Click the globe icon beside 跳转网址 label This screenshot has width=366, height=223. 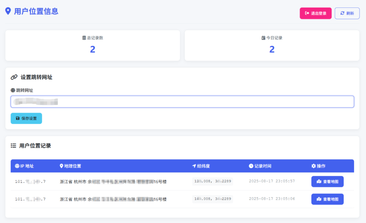click(13, 90)
